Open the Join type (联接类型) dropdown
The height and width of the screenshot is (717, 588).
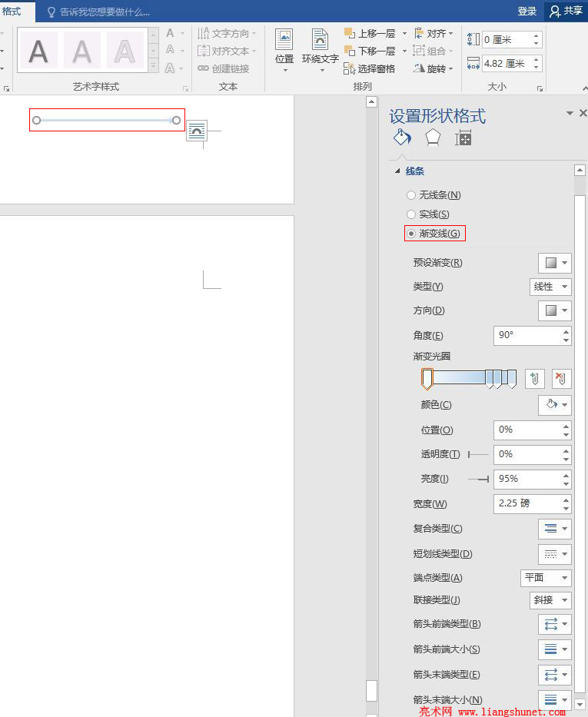550,600
